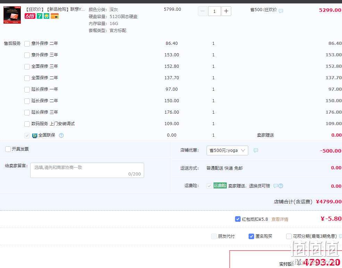The height and width of the screenshot is (268, 342).
Task: Click the 152.80 unit price for 全面保修 三年
Action: click(x=172, y=66)
